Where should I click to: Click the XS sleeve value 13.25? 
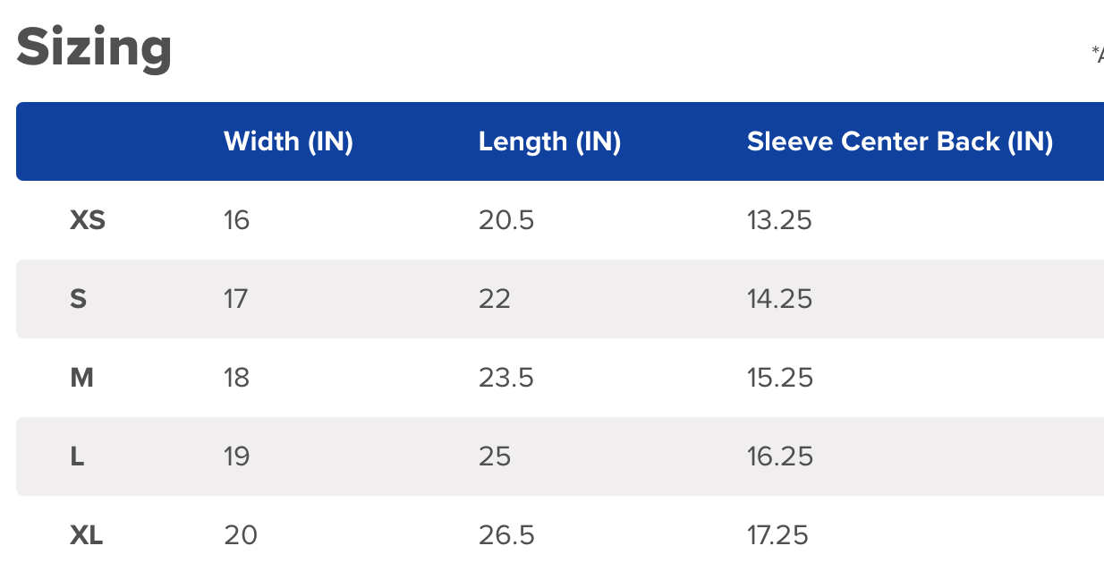pos(779,220)
